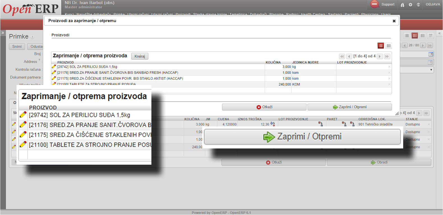Close the Proizvodi za zaprimanje dialog
This screenshot has width=443, height=215.
pos(394,21)
